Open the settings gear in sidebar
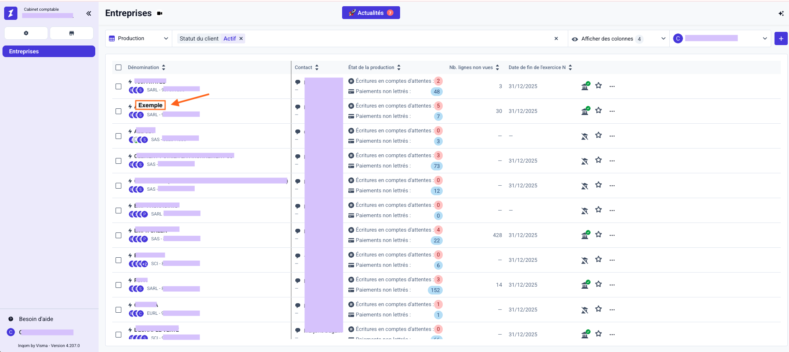789x352 pixels. (x=26, y=33)
